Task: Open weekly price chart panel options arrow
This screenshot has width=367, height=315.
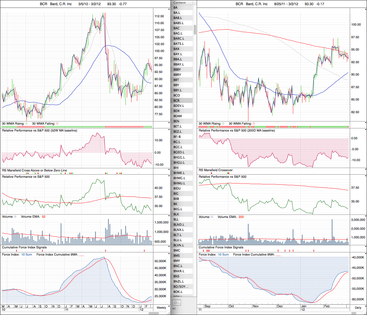Action: pos(169,9)
